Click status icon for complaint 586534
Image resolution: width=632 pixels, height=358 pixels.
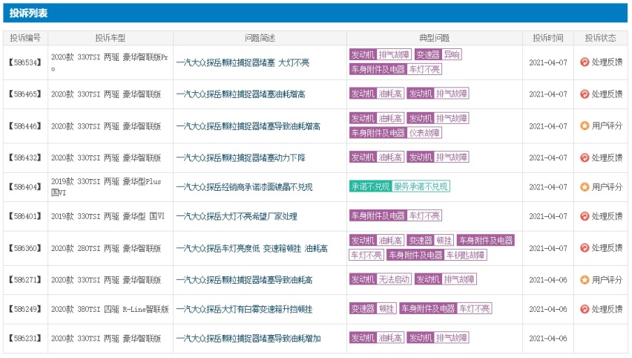(x=585, y=62)
